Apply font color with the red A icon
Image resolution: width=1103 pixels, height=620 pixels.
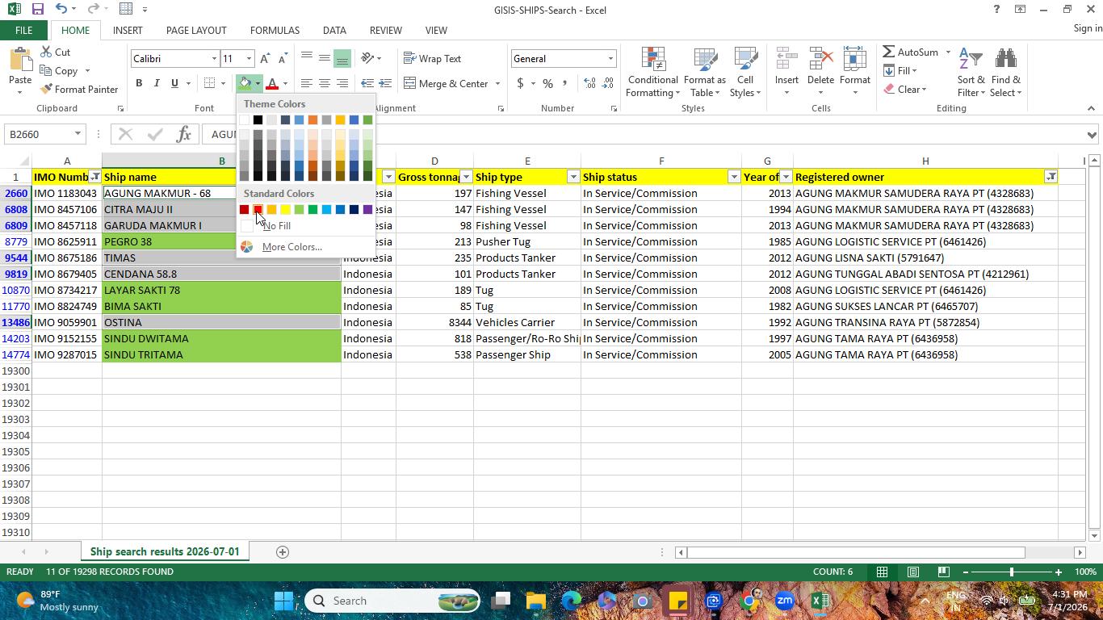(x=272, y=83)
